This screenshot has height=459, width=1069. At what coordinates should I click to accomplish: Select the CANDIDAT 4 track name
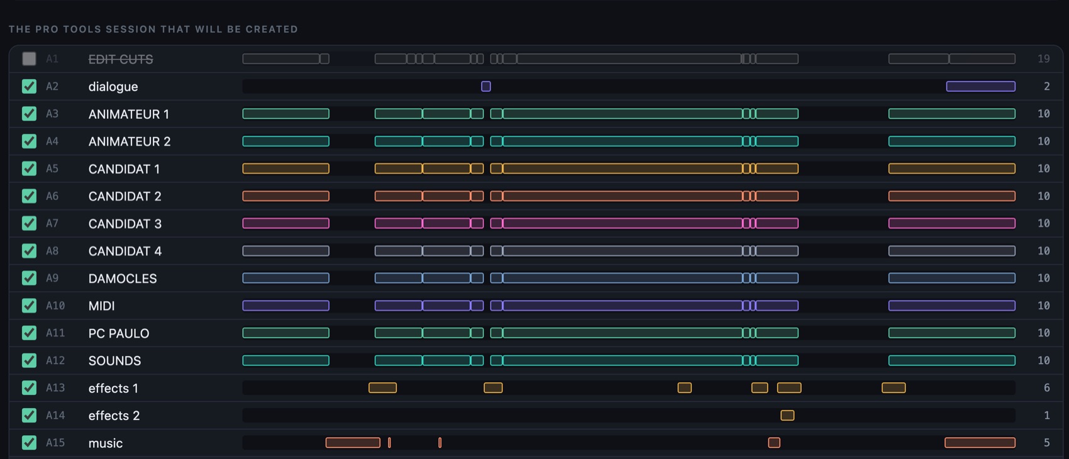click(x=125, y=251)
